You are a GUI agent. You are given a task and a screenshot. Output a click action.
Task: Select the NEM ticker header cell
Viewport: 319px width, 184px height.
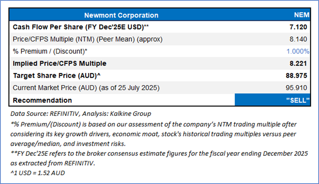pyautogui.click(x=300, y=15)
